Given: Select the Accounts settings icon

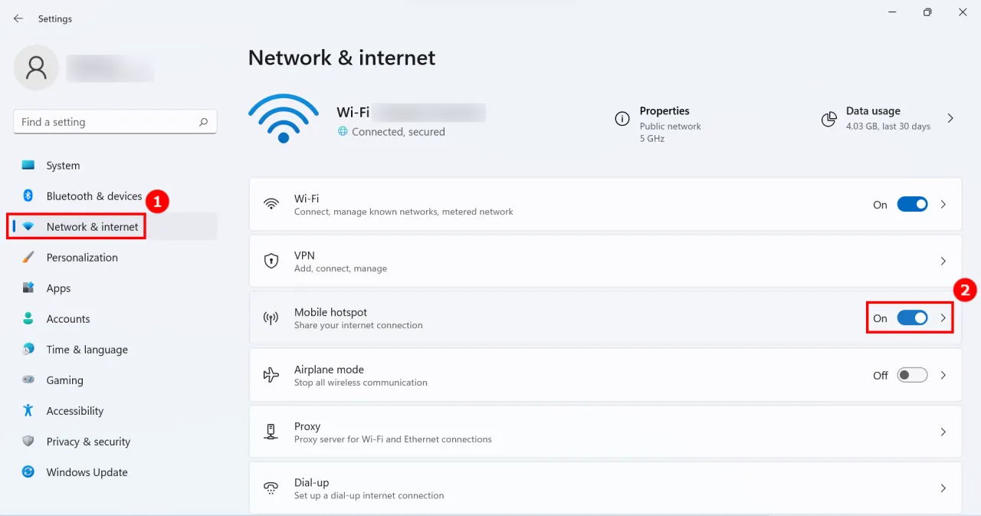Looking at the screenshot, I should click(x=28, y=318).
